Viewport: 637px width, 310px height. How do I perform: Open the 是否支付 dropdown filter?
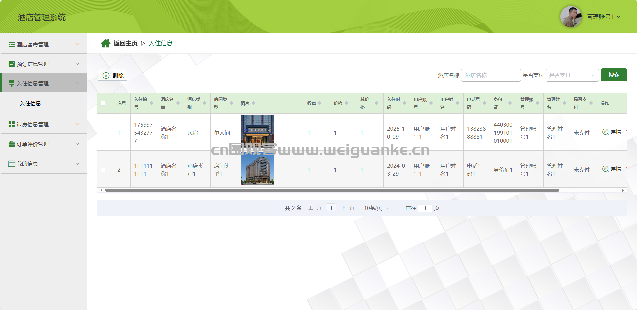(572, 75)
